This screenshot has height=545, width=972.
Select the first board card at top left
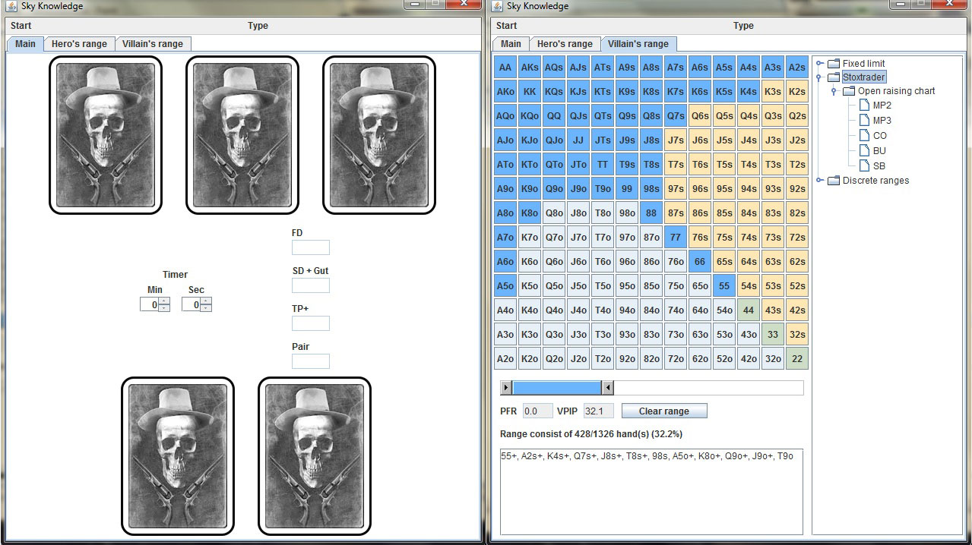[106, 135]
